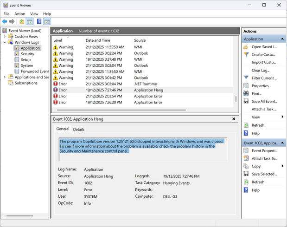Open the View submenu arrow in Actions
This screenshot has width=287, height=227.
pyautogui.click(x=282, y=117)
